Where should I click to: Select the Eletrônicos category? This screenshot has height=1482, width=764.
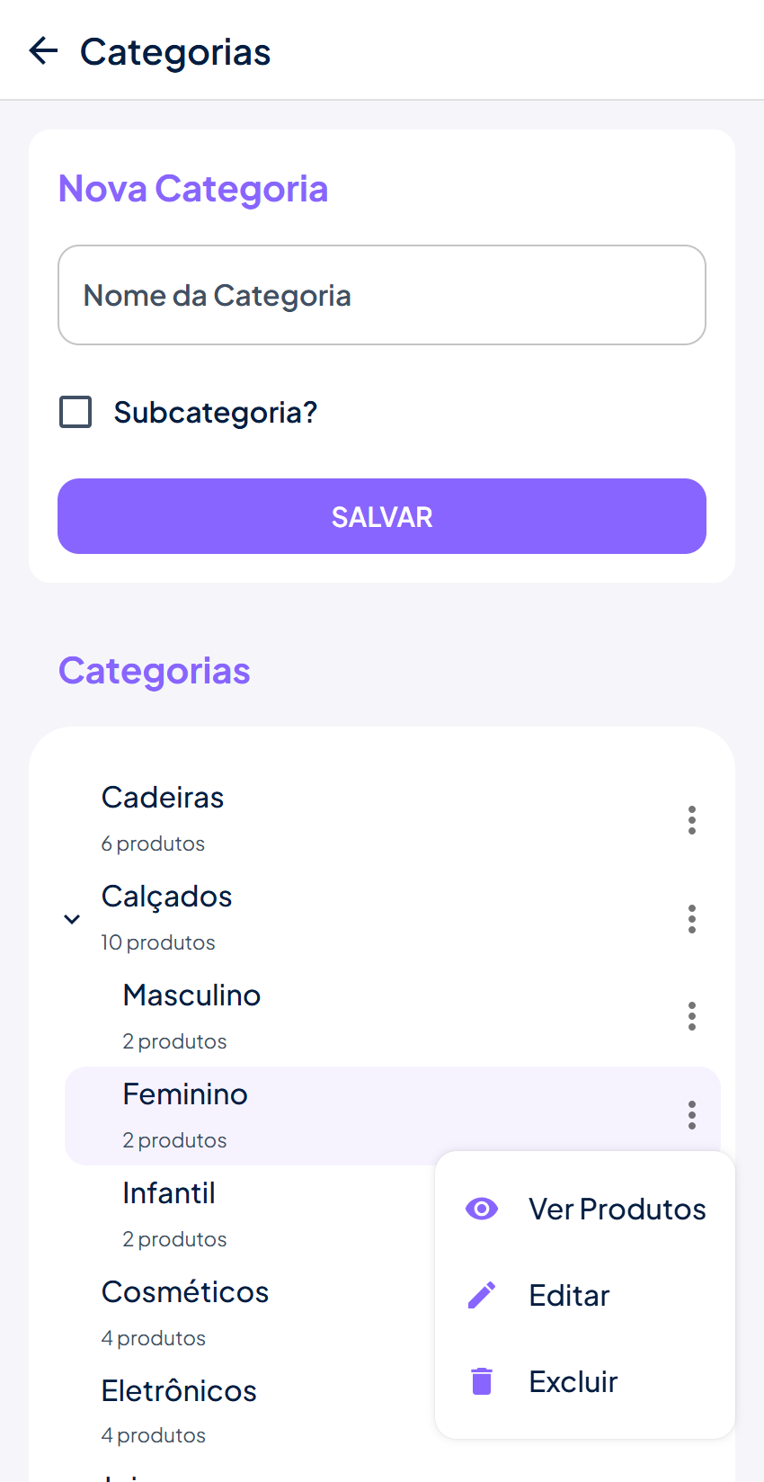coord(179,1392)
